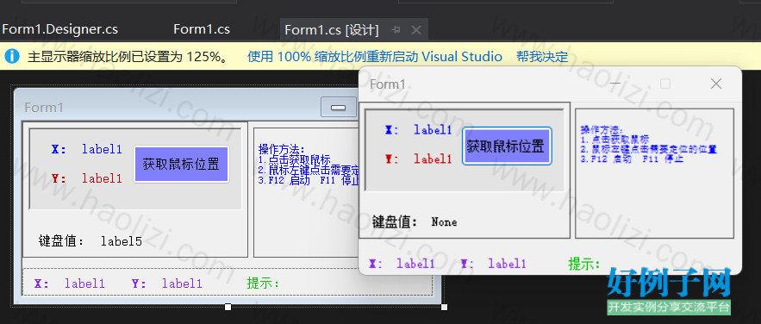Select the red label1 in the designer form
The width and height of the screenshot is (761, 324).
click(x=102, y=178)
